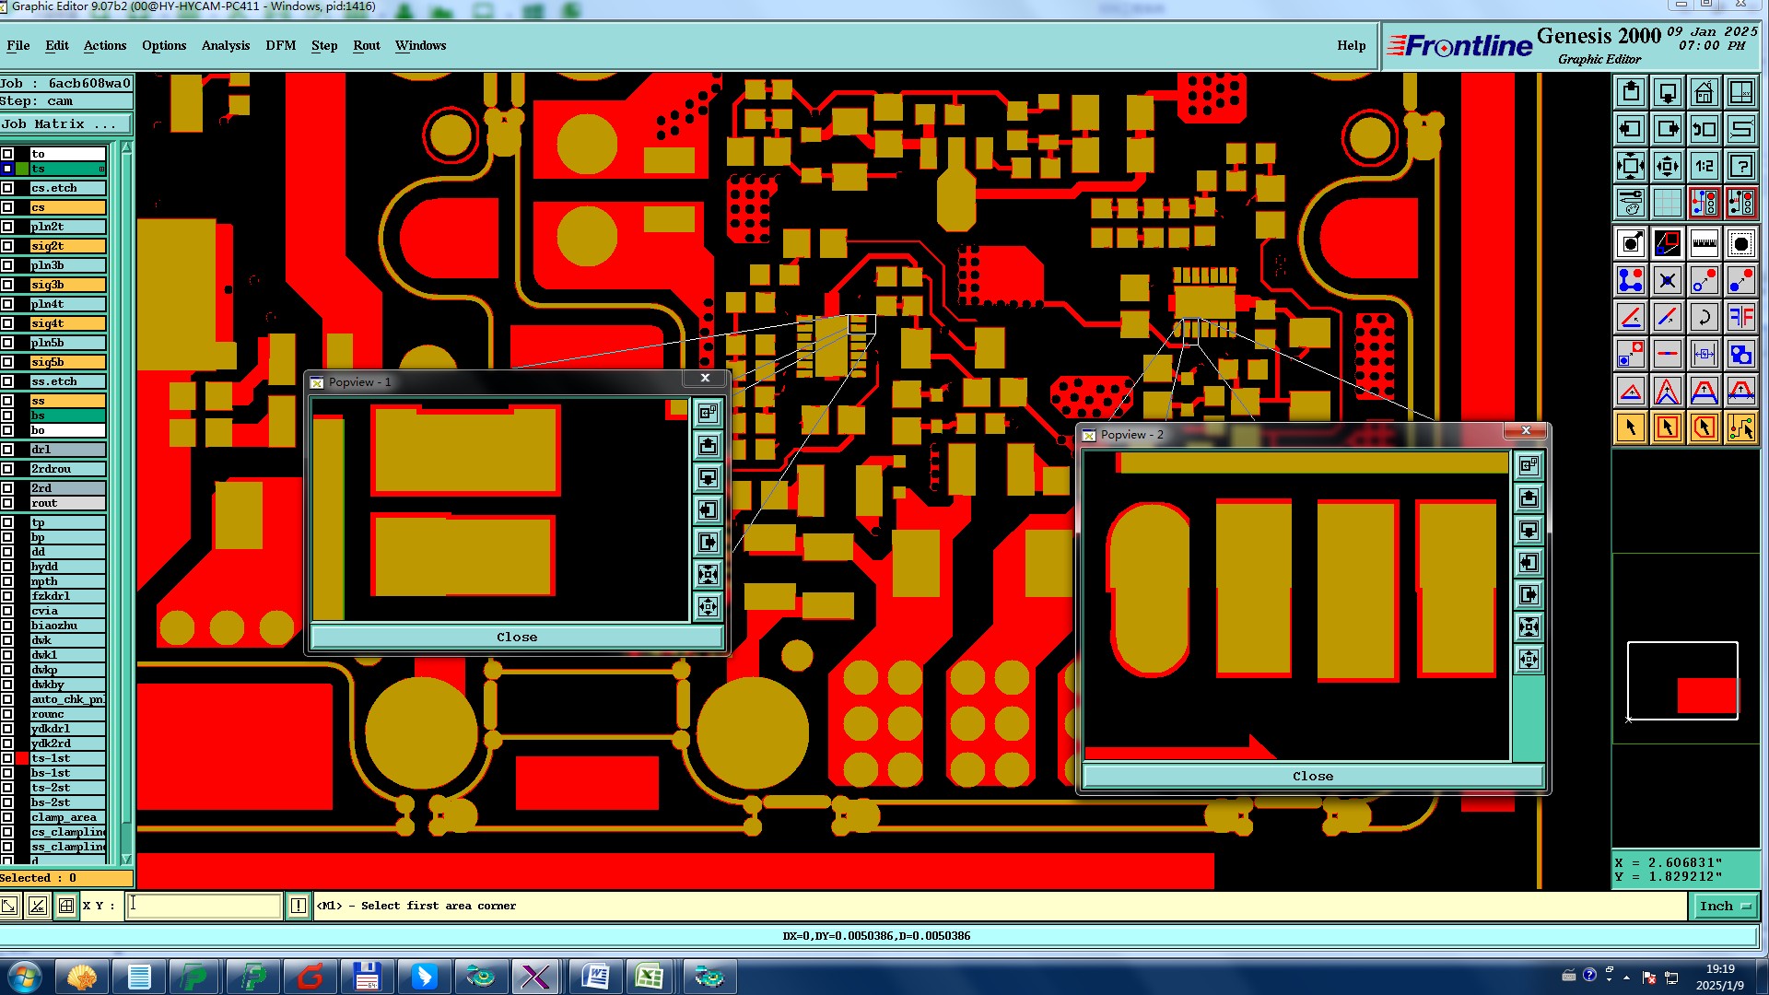Image resolution: width=1769 pixels, height=995 pixels.
Task: Click layer list scrollbar up arrow
Action: (x=126, y=147)
